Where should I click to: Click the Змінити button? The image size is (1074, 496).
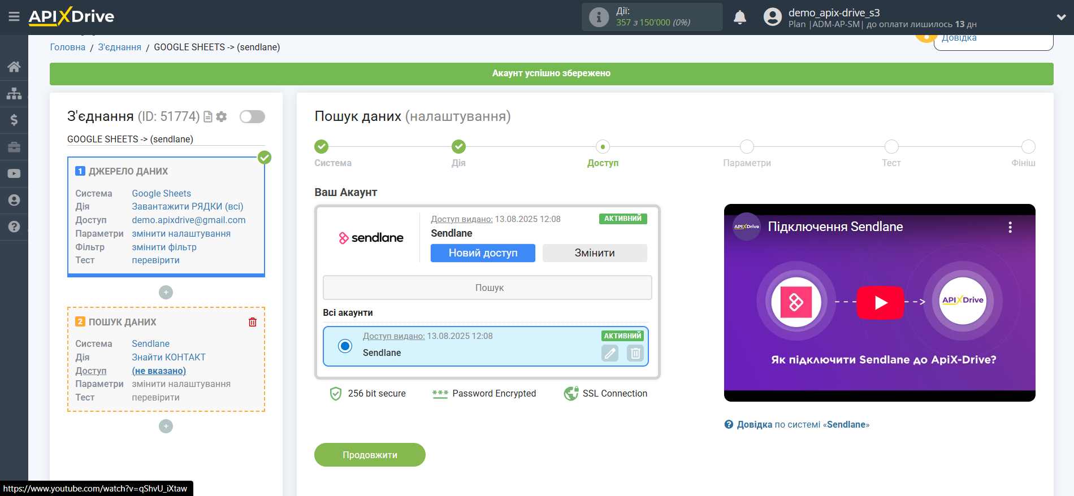(595, 253)
